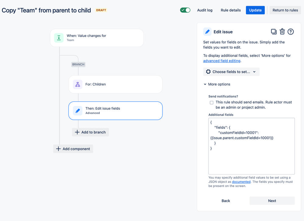
Task: Collapse the More options section
Action: point(217,84)
